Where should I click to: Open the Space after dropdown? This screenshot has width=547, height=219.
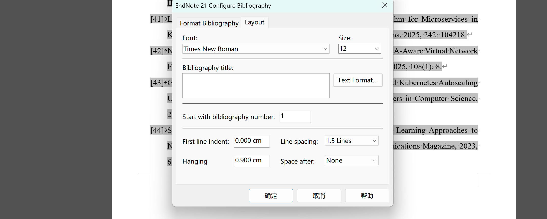pyautogui.click(x=352, y=160)
